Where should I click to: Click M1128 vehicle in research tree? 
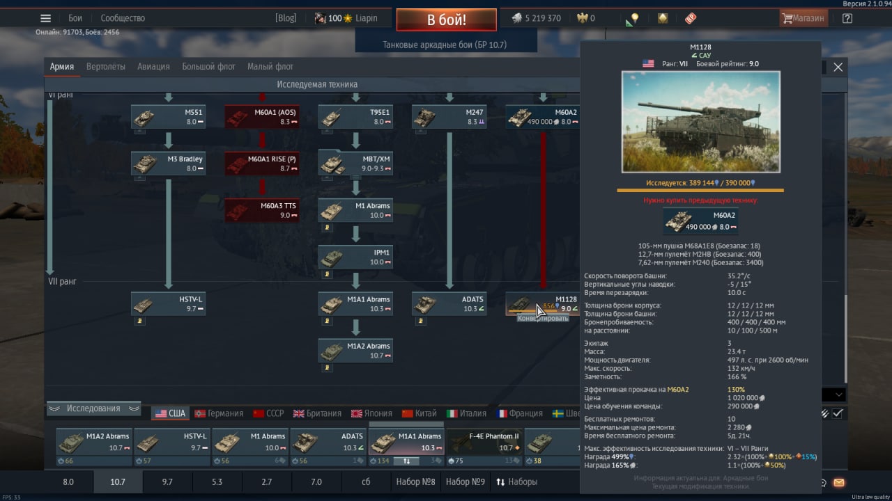[543, 303]
